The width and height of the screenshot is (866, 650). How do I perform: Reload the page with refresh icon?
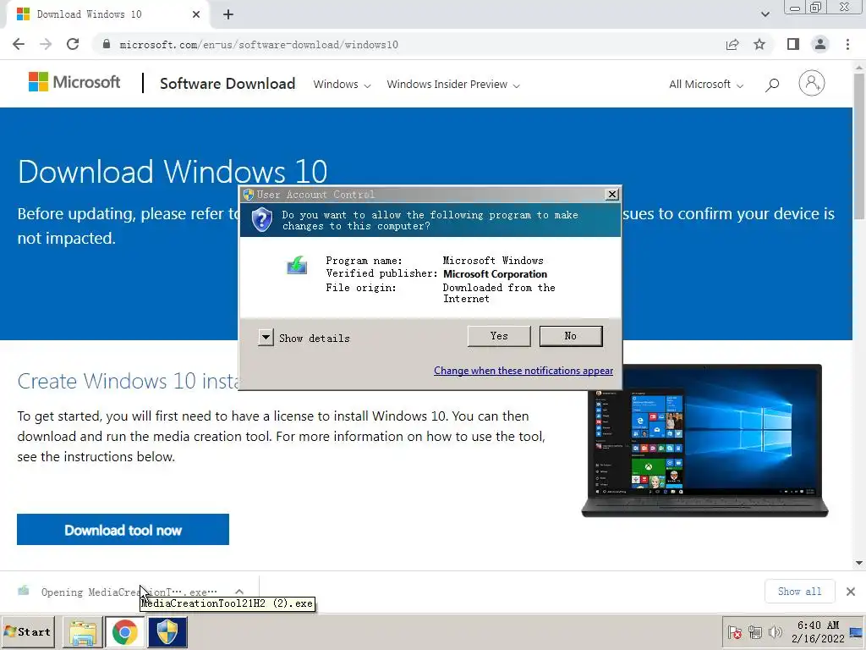[73, 44]
